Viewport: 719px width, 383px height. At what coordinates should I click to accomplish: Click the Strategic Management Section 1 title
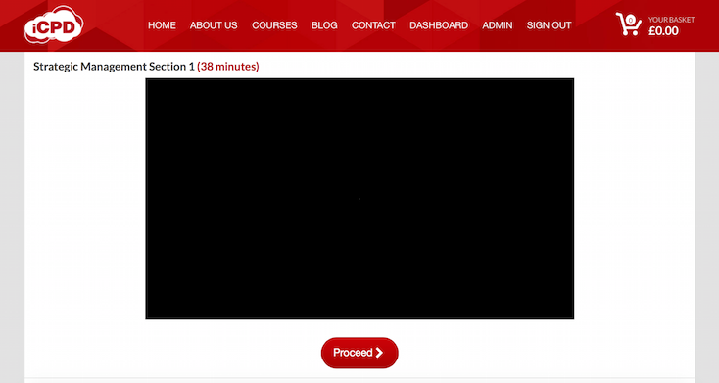(x=114, y=67)
